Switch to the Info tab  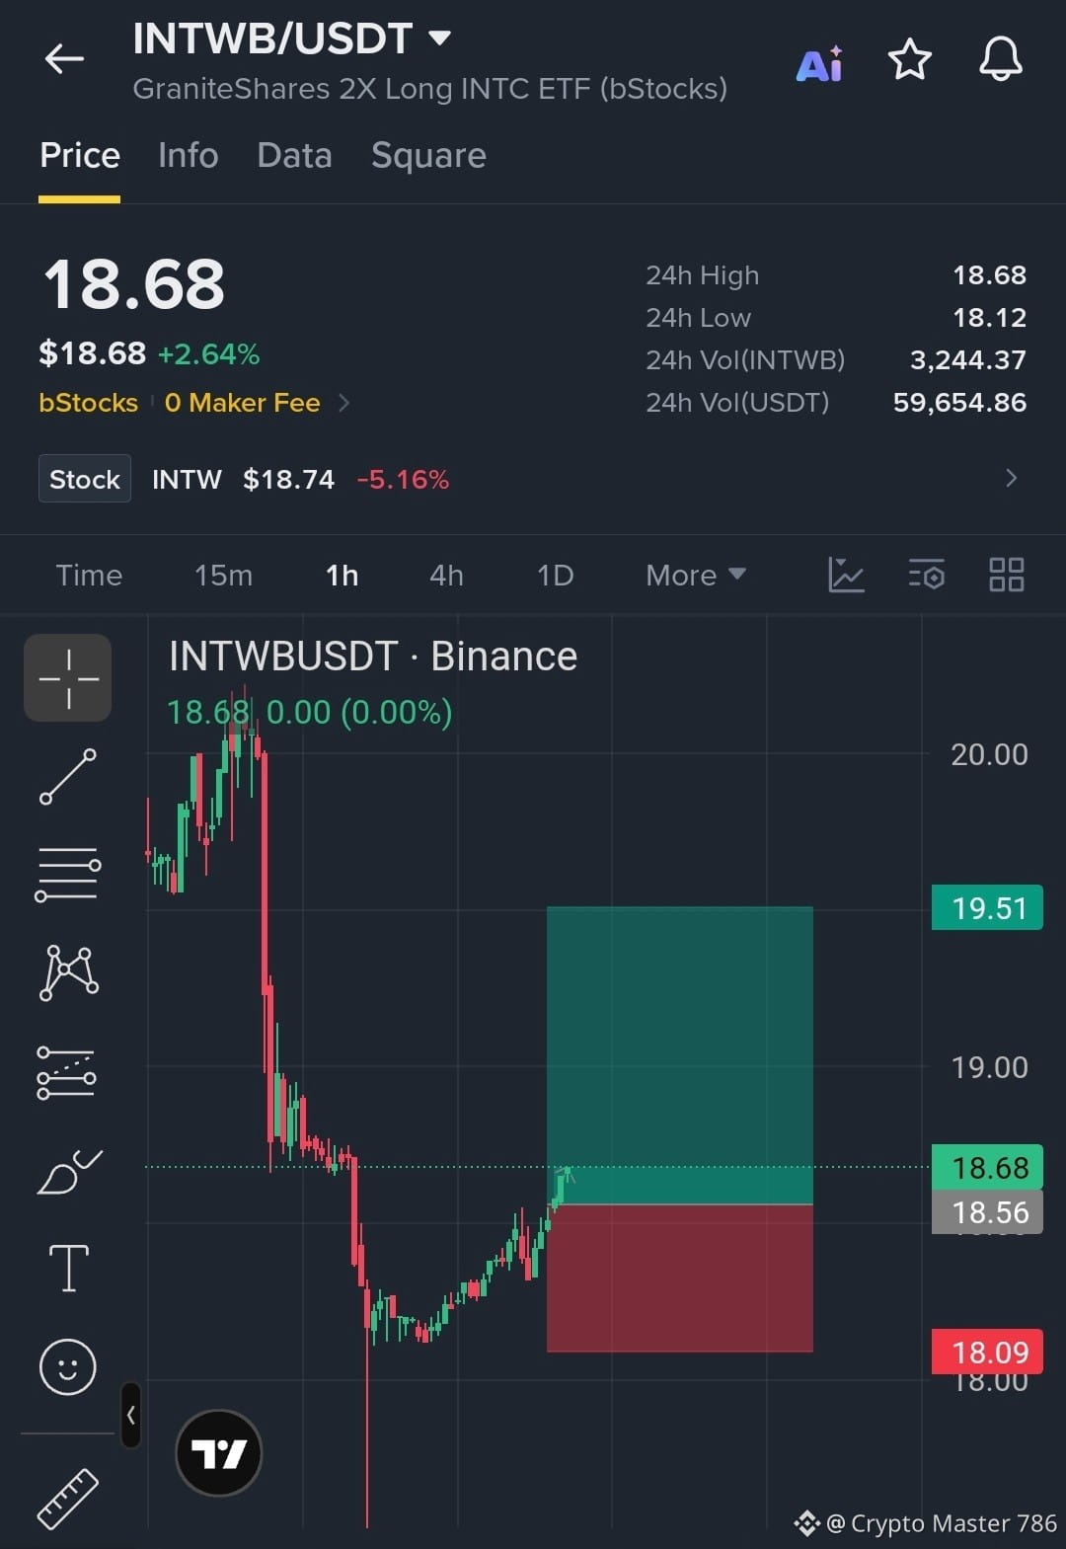tap(188, 155)
